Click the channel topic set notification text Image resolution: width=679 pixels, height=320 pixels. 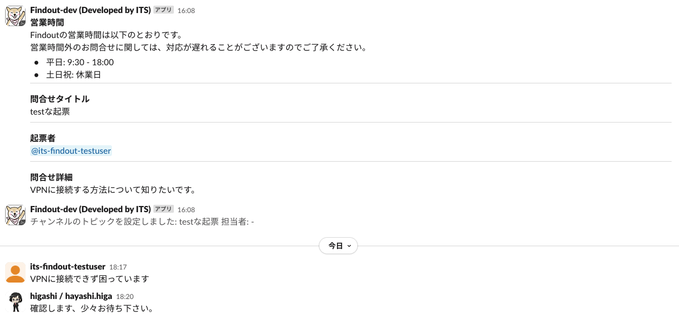coord(142,222)
